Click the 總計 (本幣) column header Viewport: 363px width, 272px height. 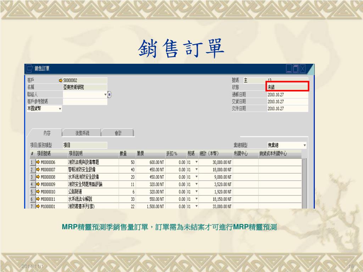[x=216, y=154]
